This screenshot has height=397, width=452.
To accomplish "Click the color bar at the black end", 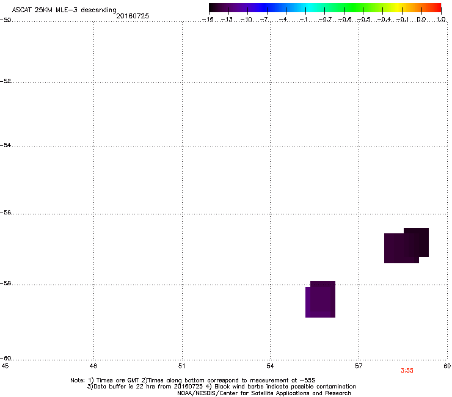I will coord(213,7).
